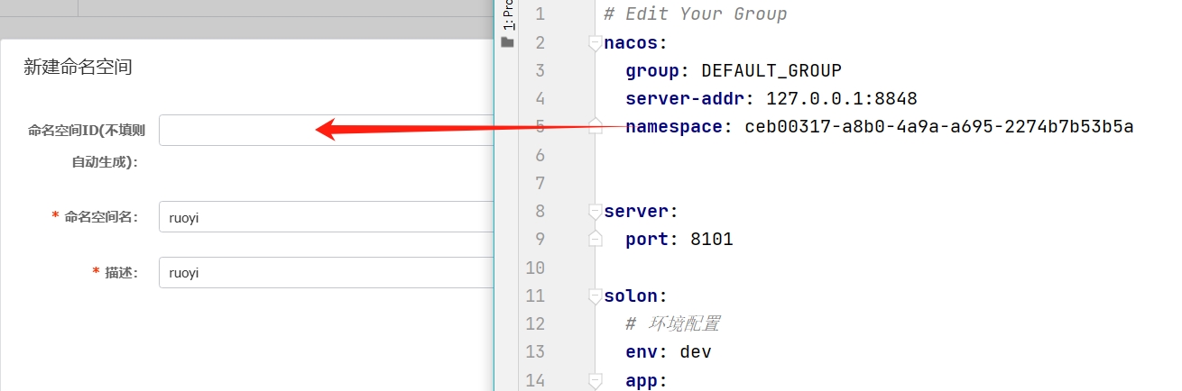
Task: Open the Project tool window folder icon
Action: click(507, 42)
